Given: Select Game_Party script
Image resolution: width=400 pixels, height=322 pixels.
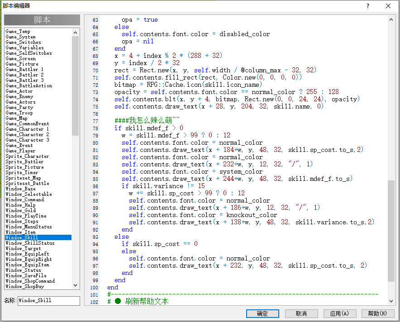Looking at the screenshot, I should (19, 107).
